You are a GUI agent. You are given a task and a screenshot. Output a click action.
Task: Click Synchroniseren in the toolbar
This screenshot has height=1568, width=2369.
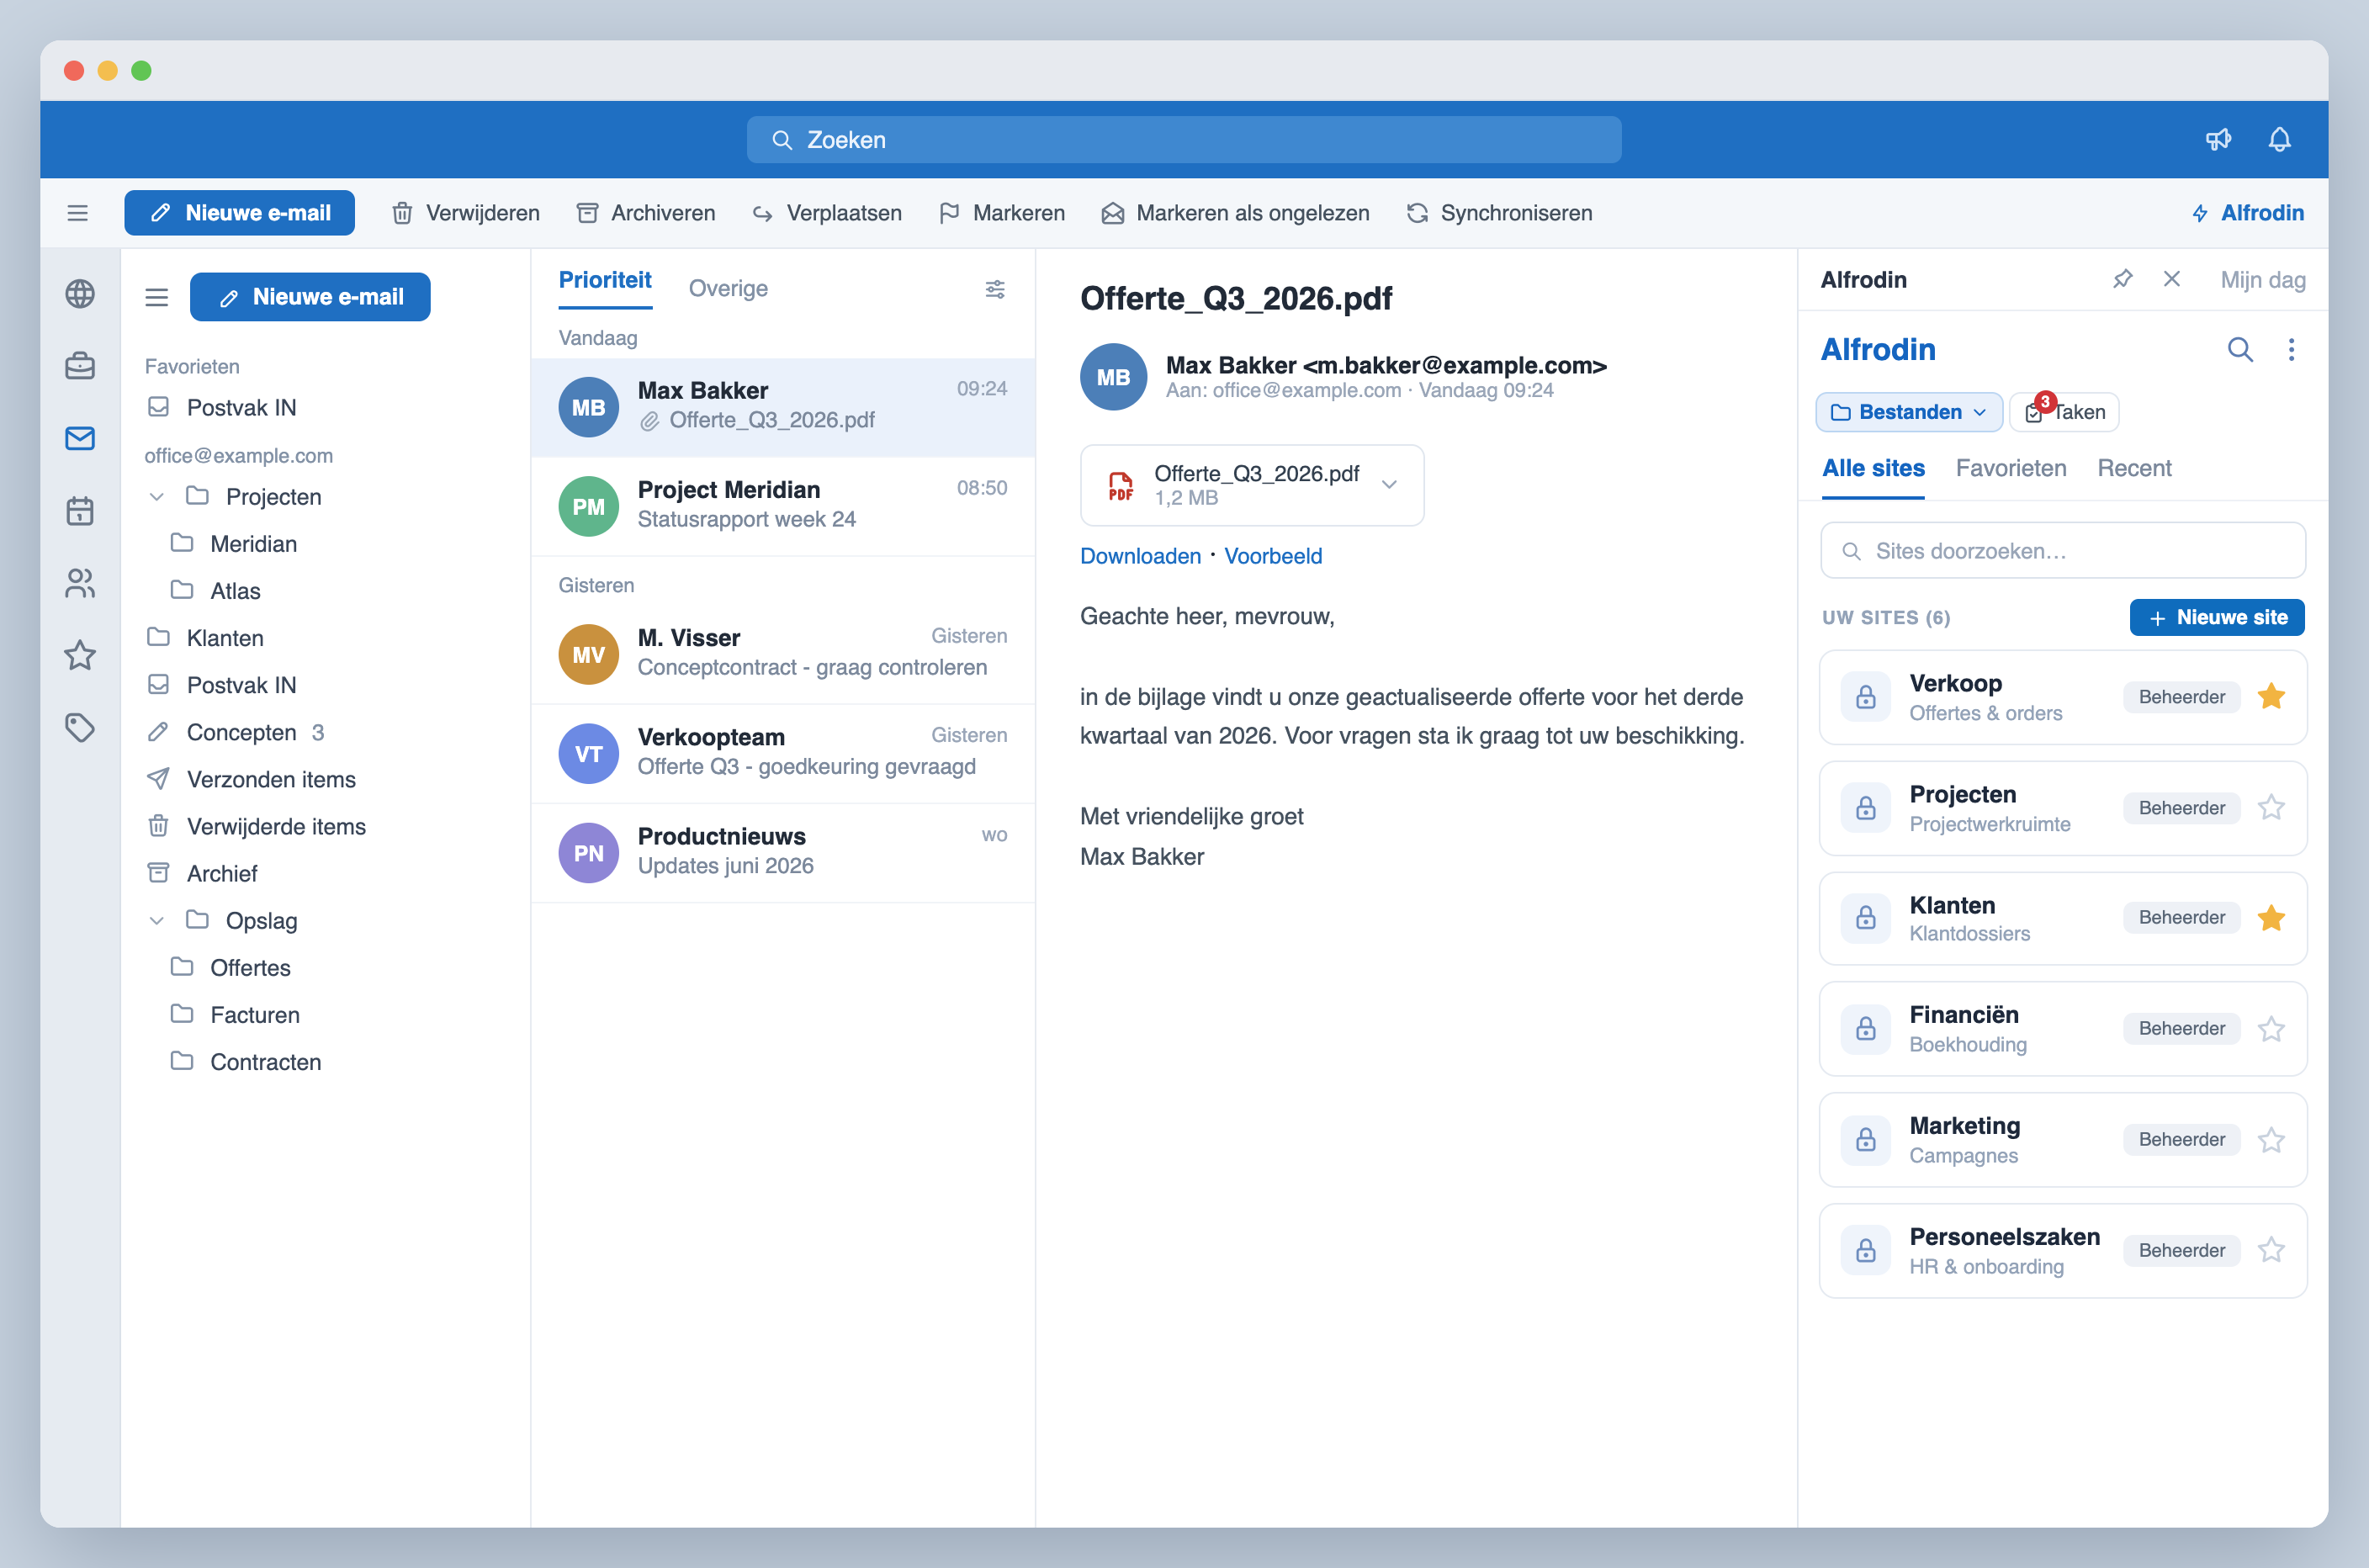pyautogui.click(x=1498, y=213)
